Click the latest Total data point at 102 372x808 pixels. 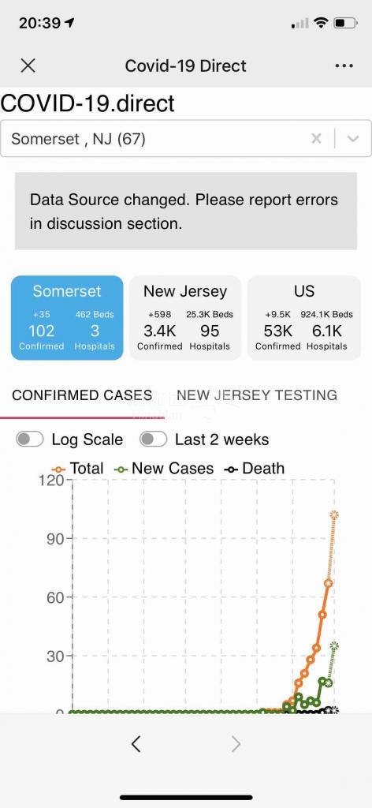(x=334, y=514)
